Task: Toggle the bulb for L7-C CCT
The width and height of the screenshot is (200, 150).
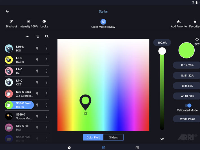Action: pos(37,82)
